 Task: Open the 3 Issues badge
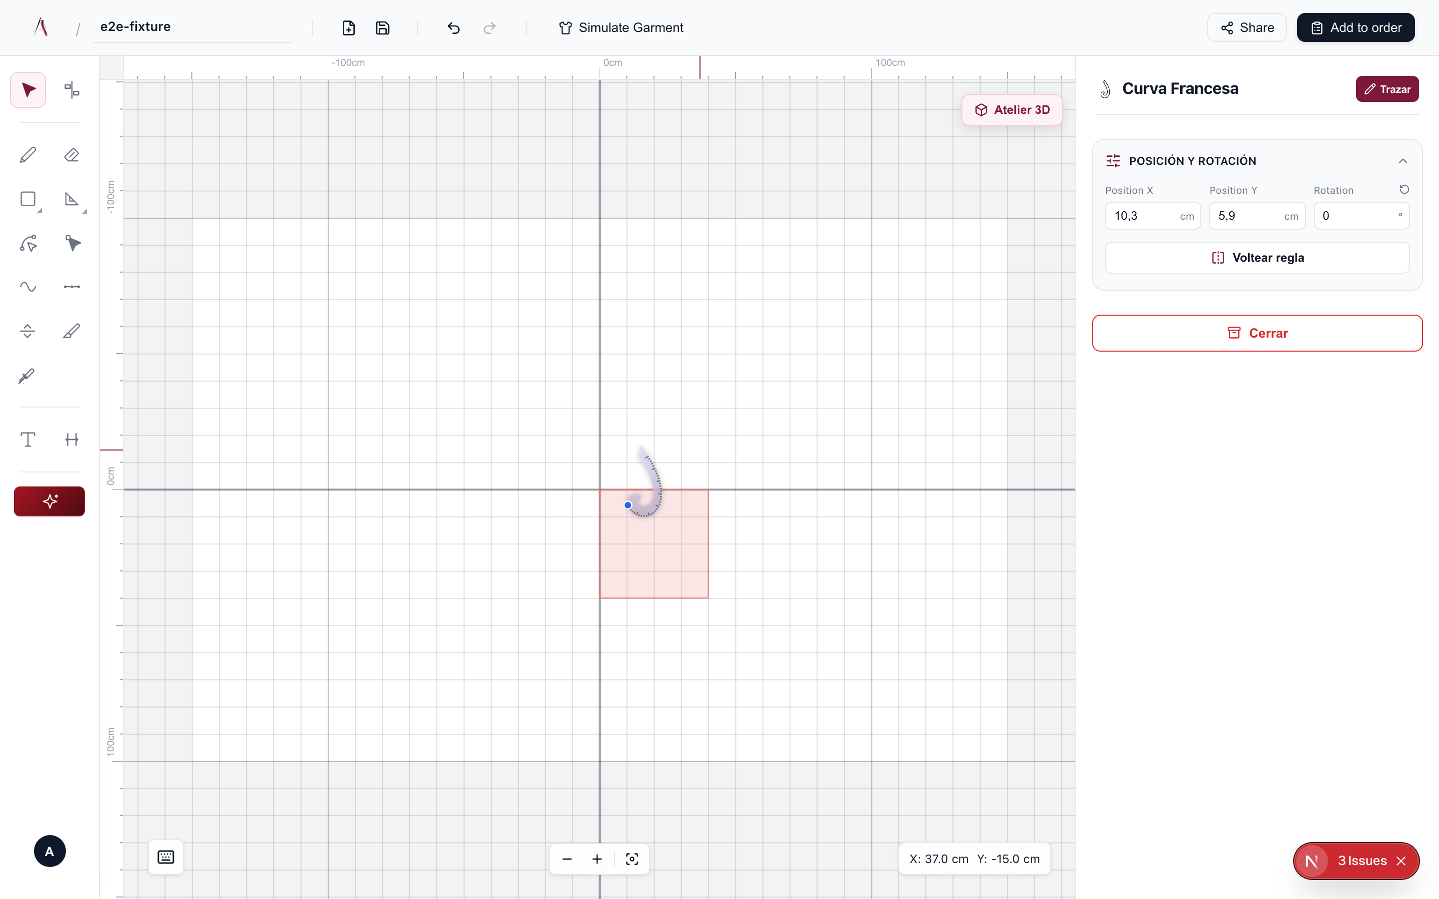pos(1362,861)
